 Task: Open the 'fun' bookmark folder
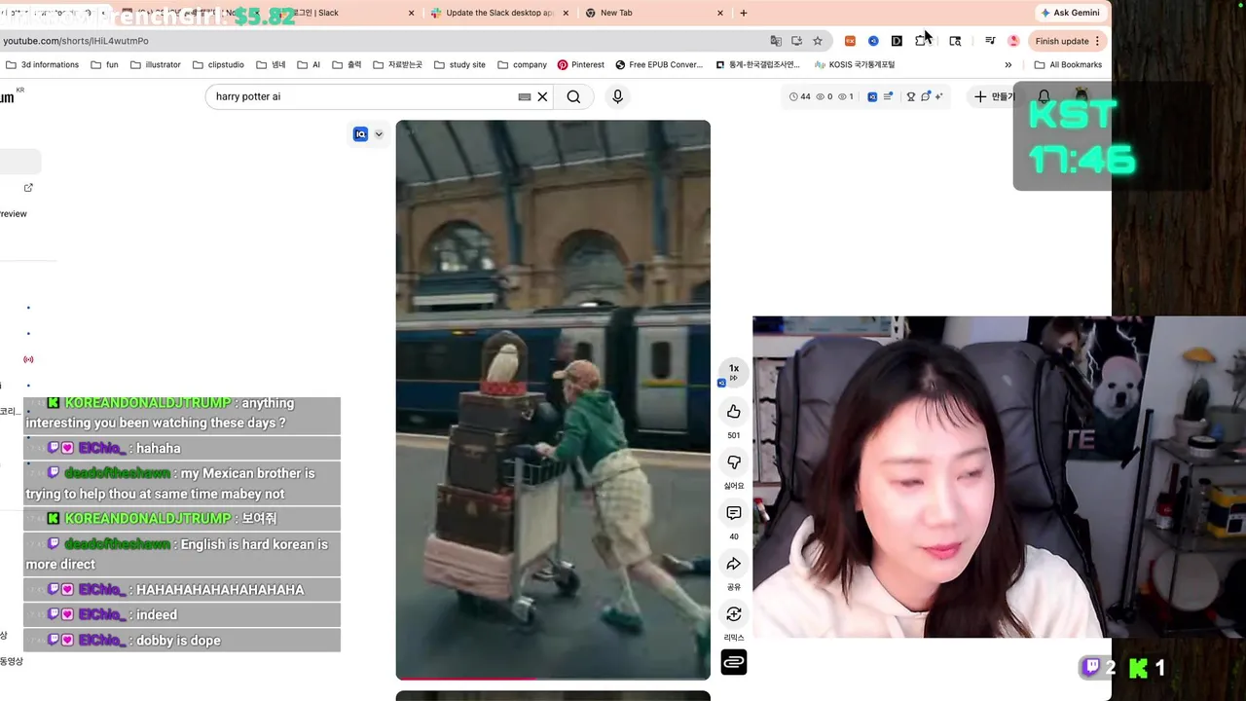coord(104,64)
